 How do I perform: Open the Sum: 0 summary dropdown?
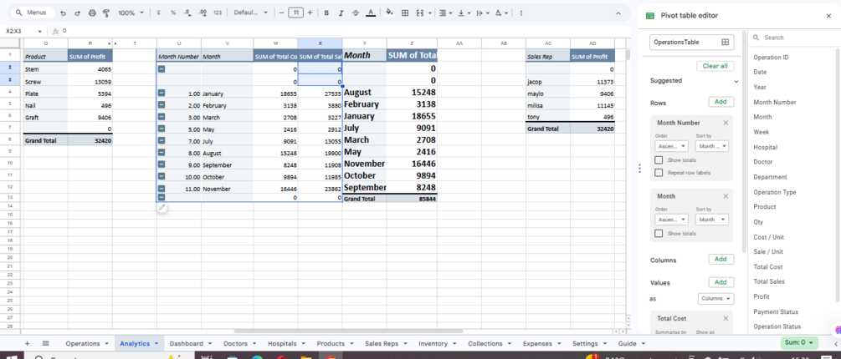coord(799,342)
